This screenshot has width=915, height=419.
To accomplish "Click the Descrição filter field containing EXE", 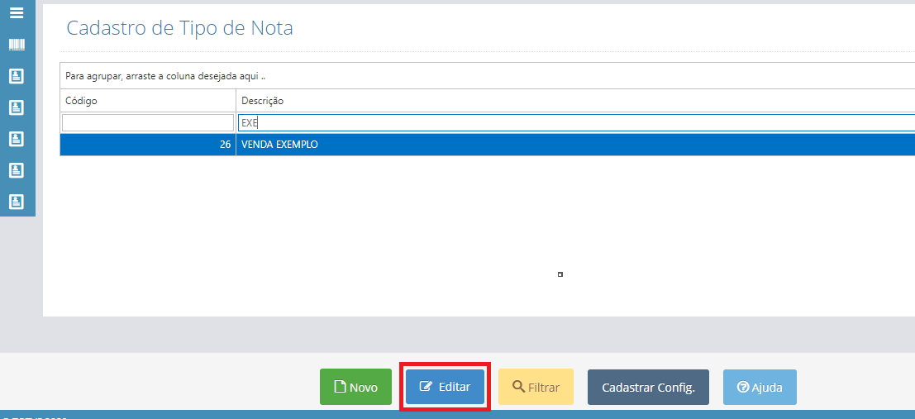I will pos(577,122).
